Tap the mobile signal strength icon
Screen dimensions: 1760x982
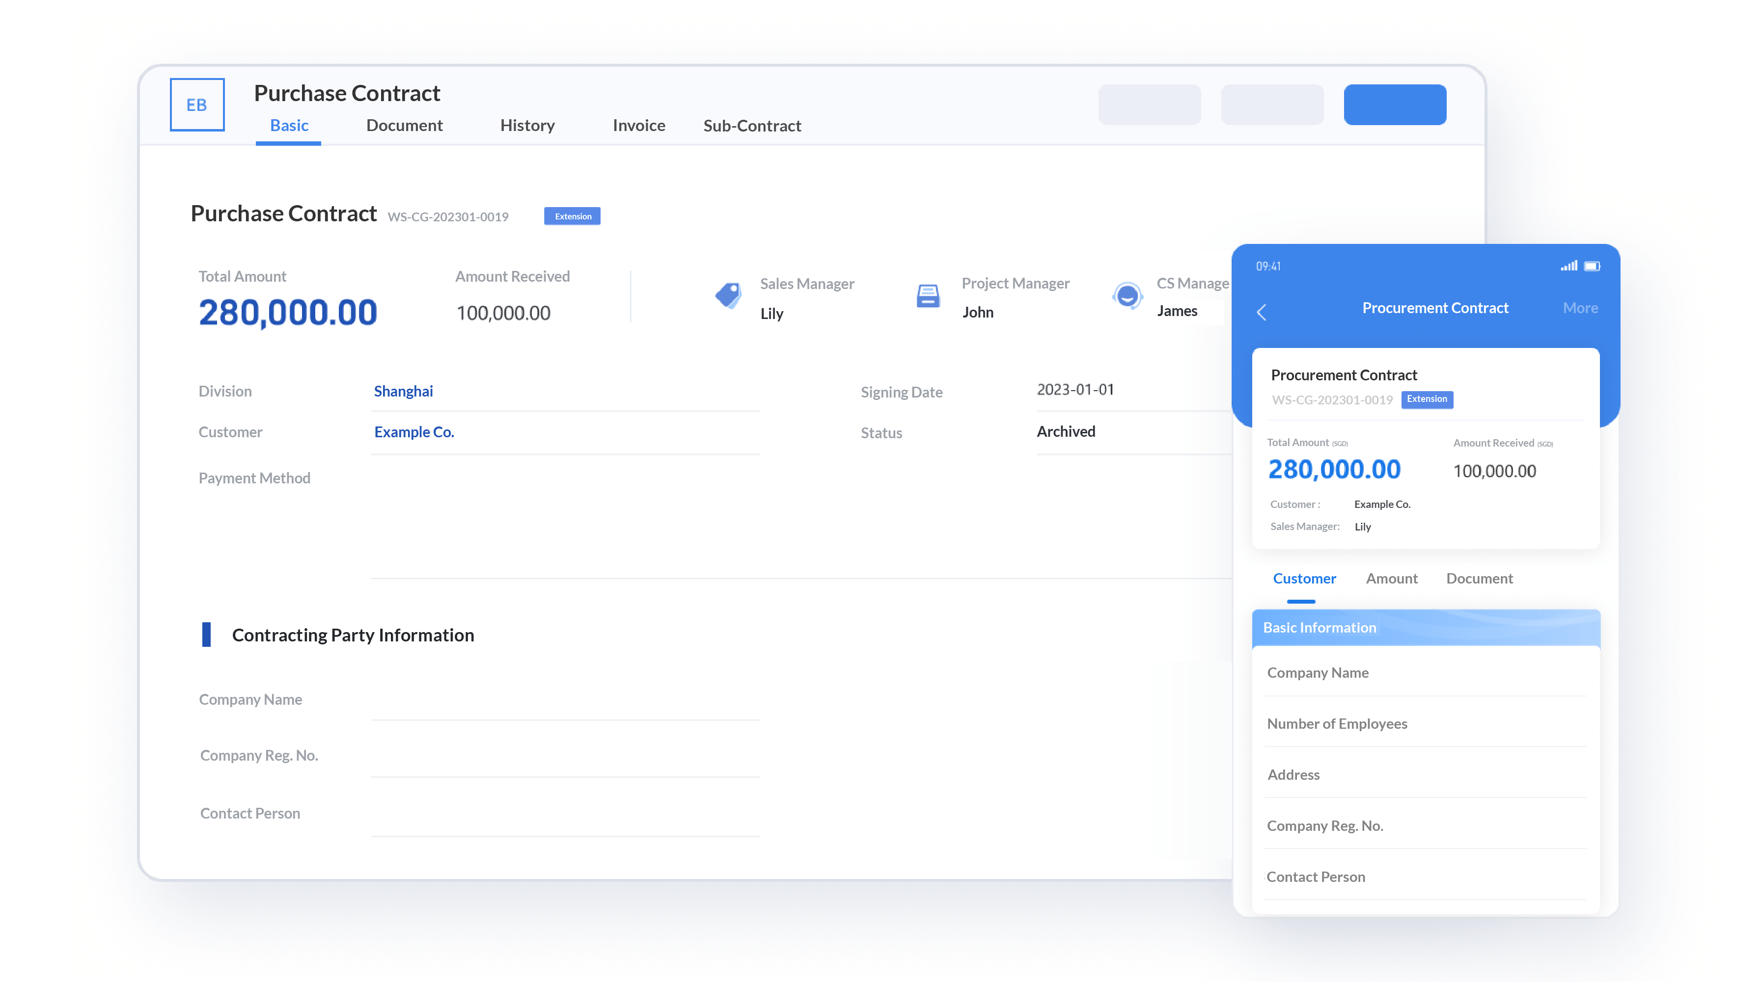pos(1568,265)
